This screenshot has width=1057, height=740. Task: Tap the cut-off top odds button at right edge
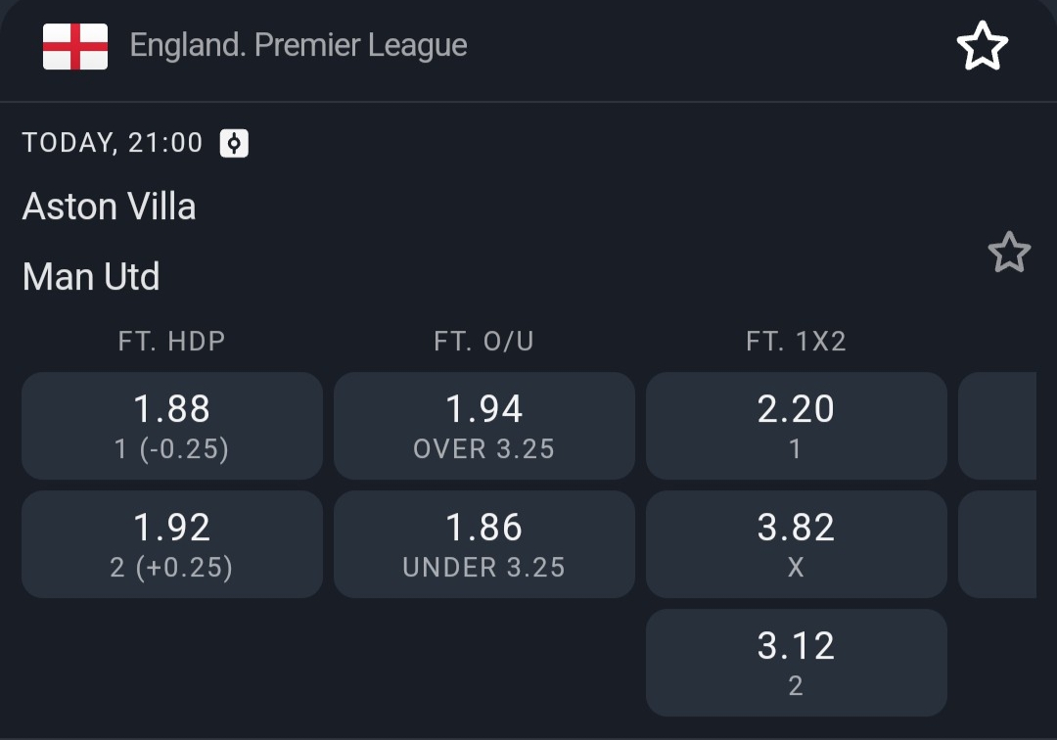pos(998,426)
